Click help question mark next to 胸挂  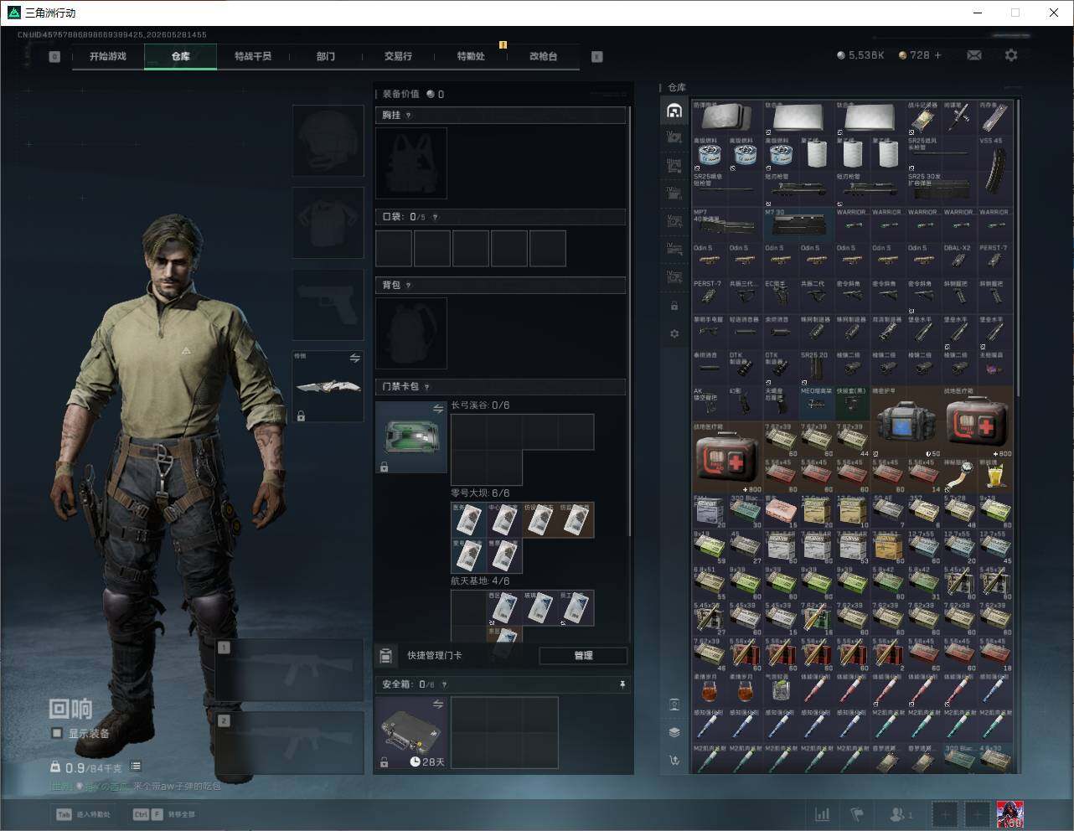(x=409, y=116)
